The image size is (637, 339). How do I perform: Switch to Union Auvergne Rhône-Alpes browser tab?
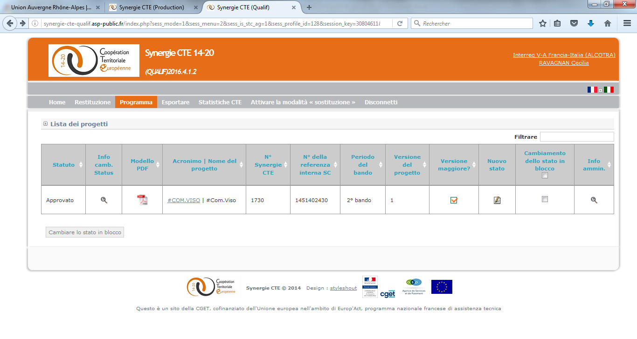52,7
